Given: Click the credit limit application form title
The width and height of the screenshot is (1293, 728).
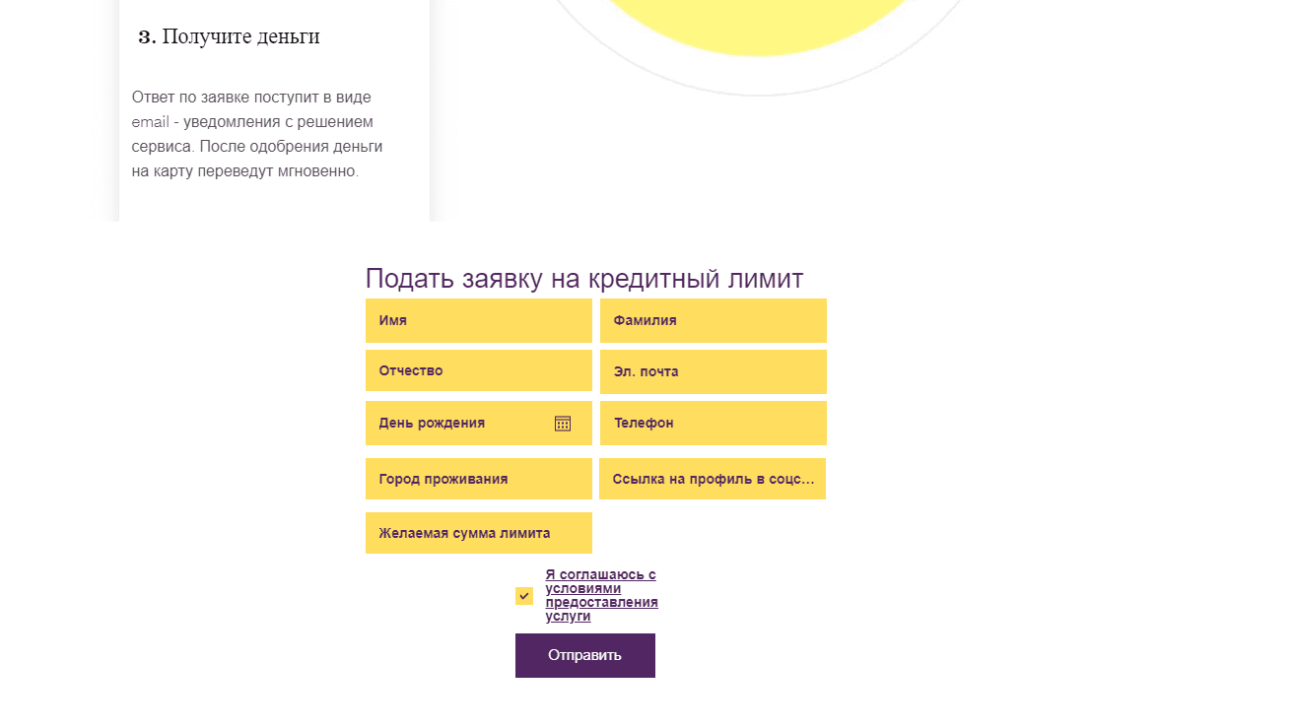Looking at the screenshot, I should tap(583, 279).
